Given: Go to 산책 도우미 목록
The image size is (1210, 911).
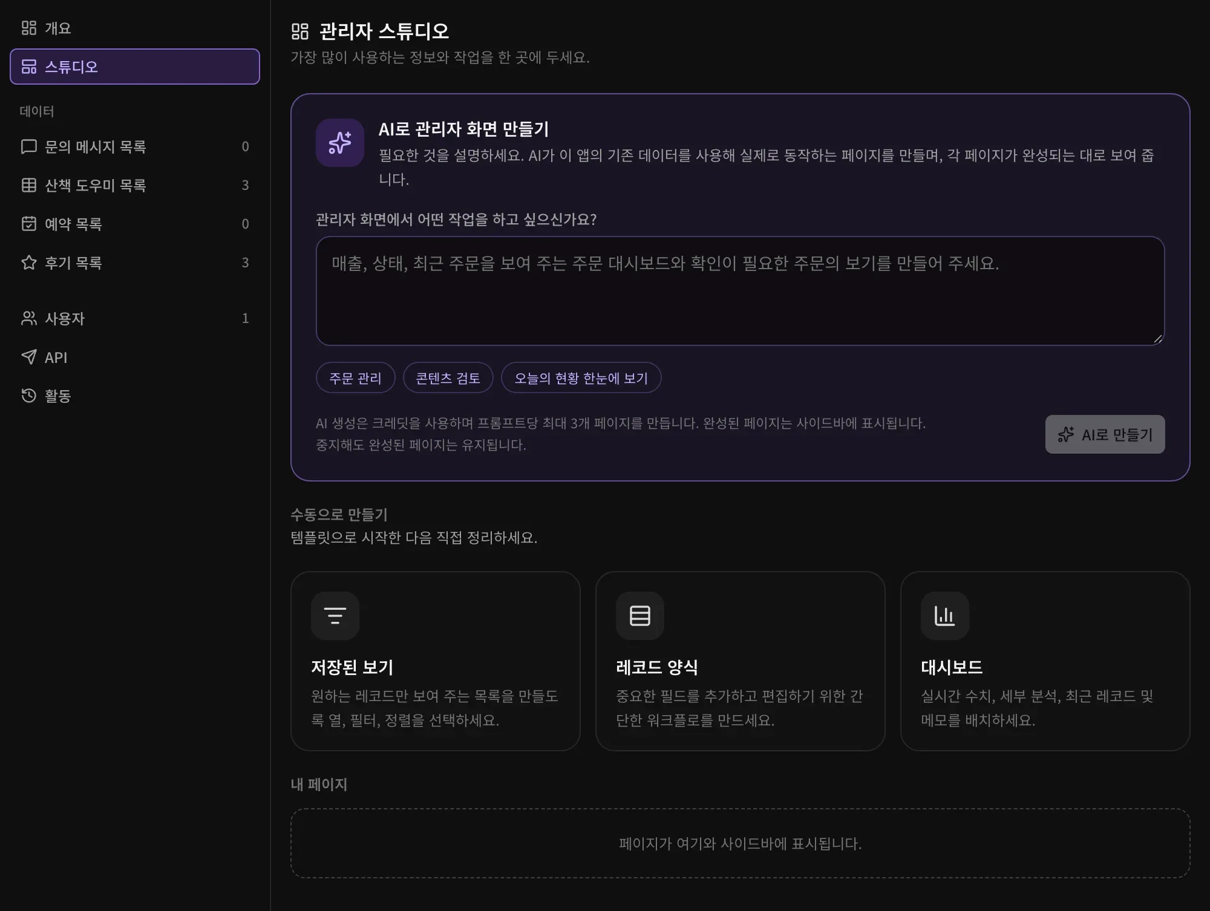Looking at the screenshot, I should coord(135,185).
